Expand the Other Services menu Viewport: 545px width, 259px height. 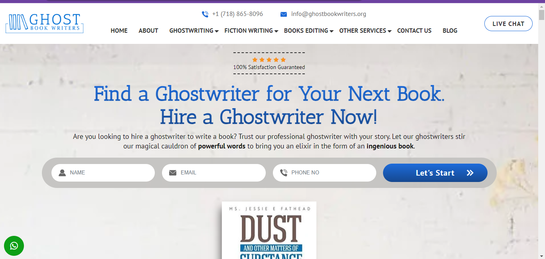click(389, 31)
